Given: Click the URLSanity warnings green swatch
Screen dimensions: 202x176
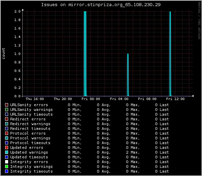Looking at the screenshot, I should coord(6,110).
